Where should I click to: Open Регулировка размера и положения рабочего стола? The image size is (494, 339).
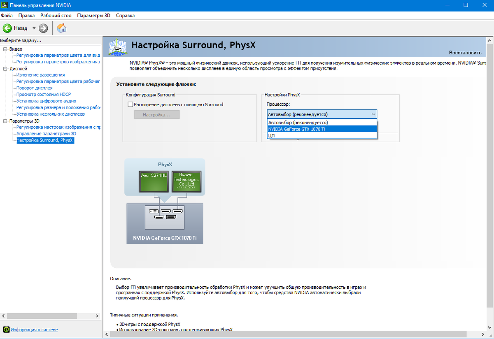58,108
